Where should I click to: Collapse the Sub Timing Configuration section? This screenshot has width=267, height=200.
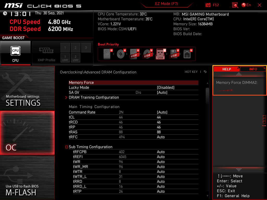tap(66, 147)
